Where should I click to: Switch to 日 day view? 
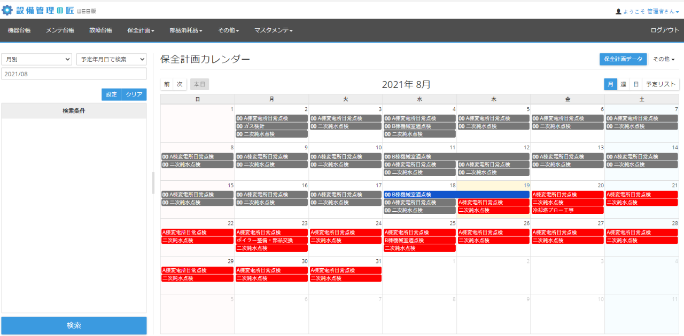[635, 84]
